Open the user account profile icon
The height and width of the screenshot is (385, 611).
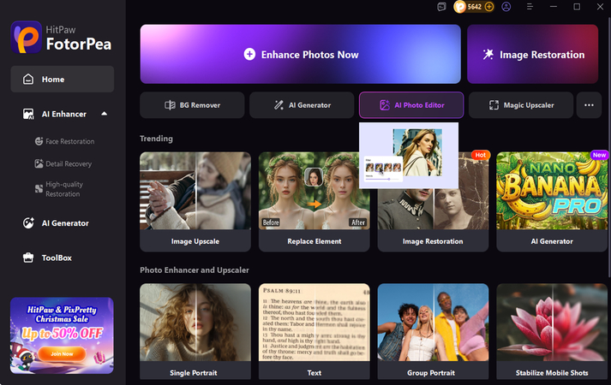point(506,7)
